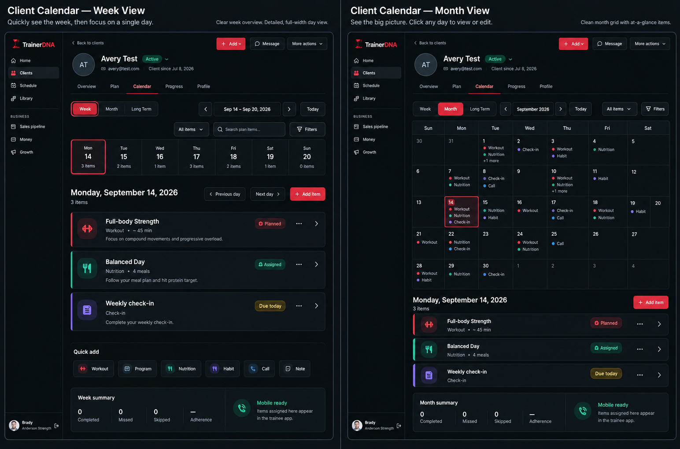Open the Add dropdown in Month View

[573, 44]
